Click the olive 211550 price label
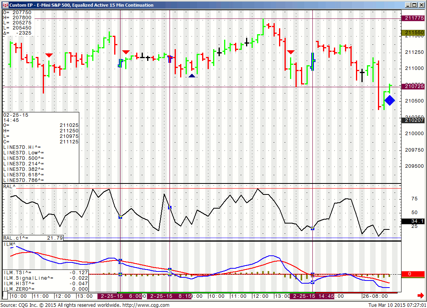 click(x=413, y=33)
